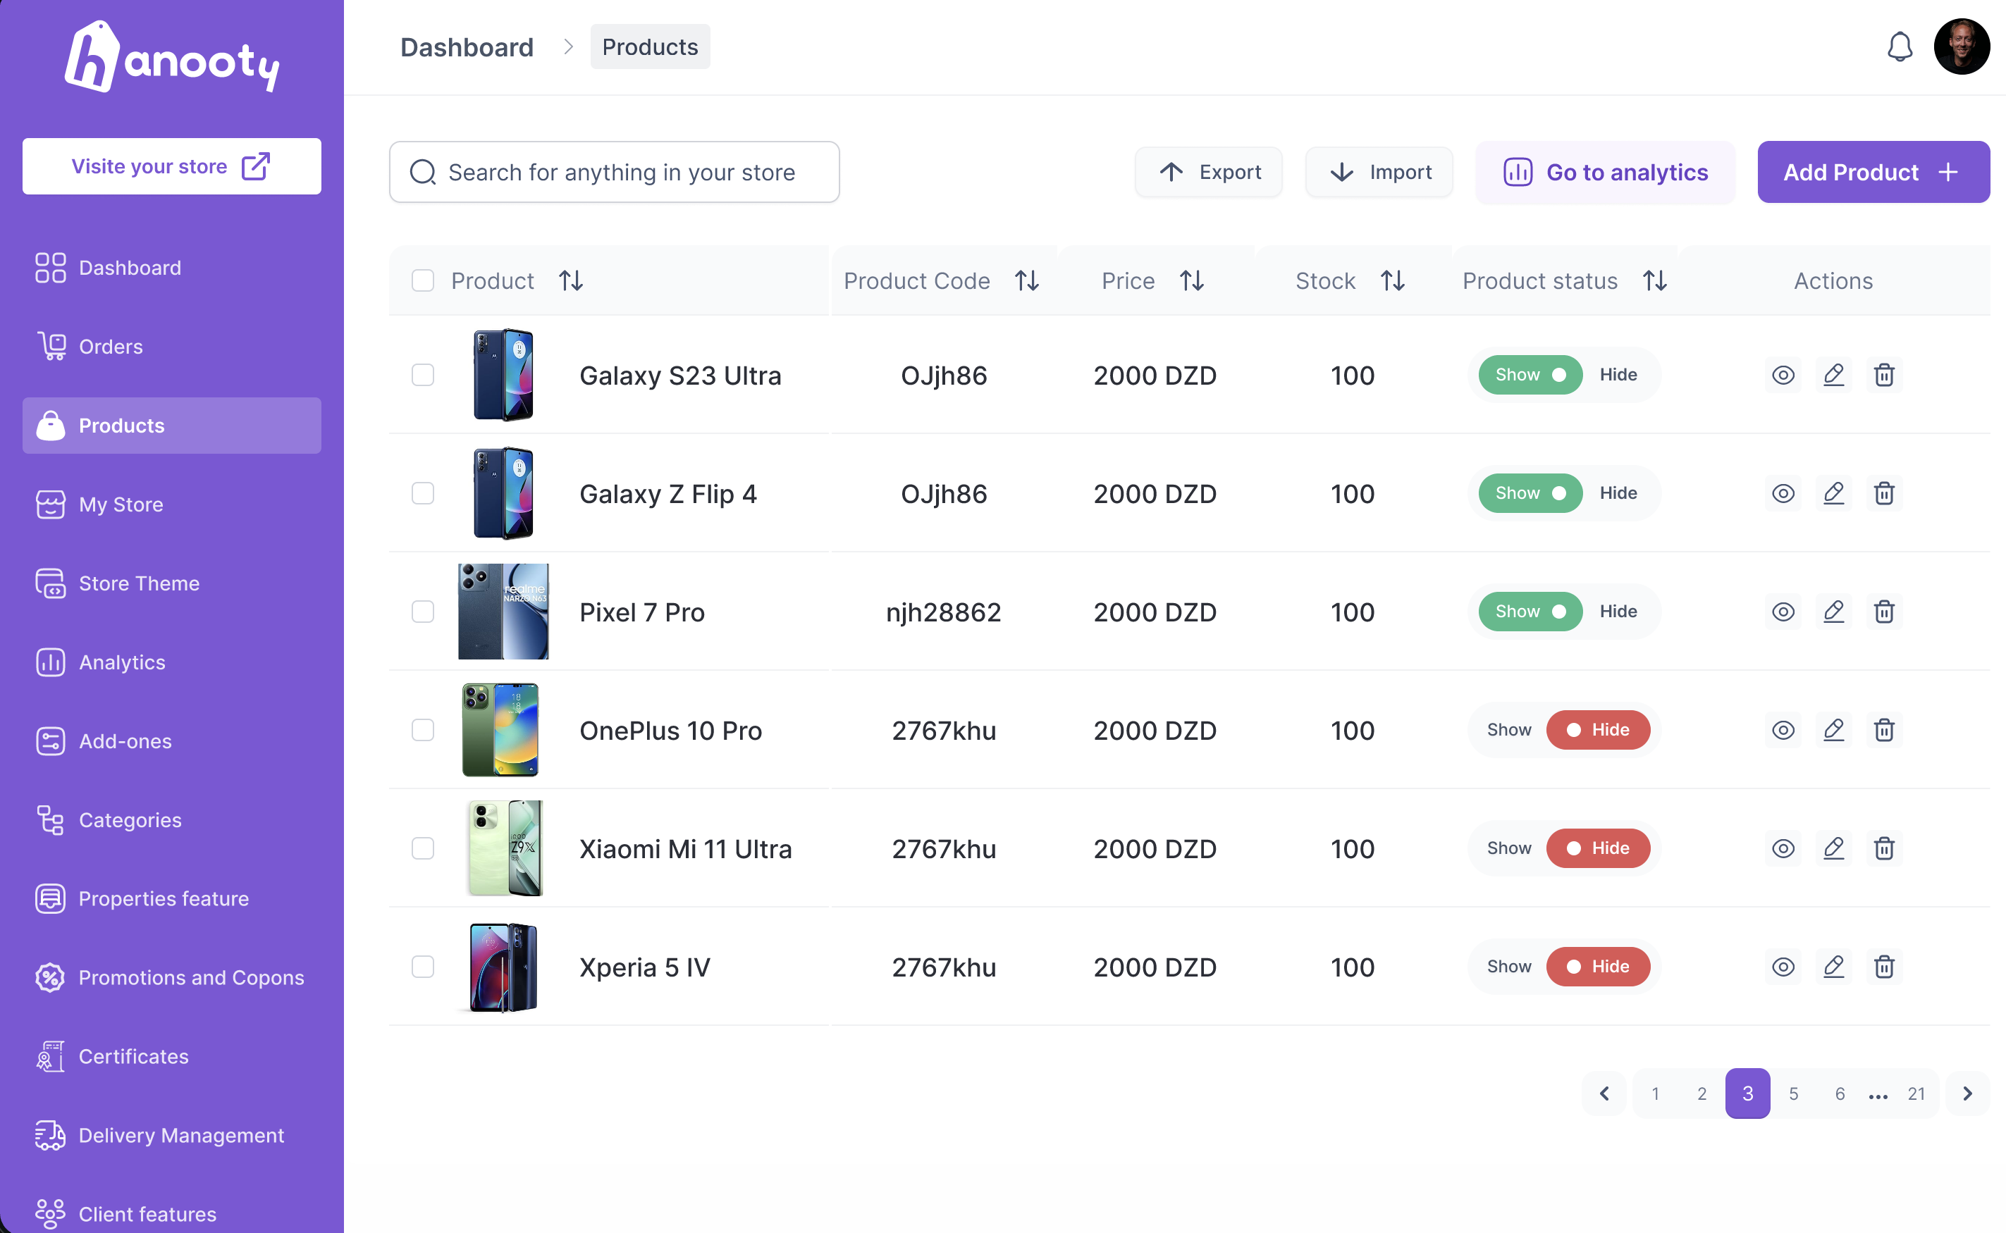Open the Pixel 7 Pro product thumbnail
The height and width of the screenshot is (1233, 2006).
(x=503, y=612)
